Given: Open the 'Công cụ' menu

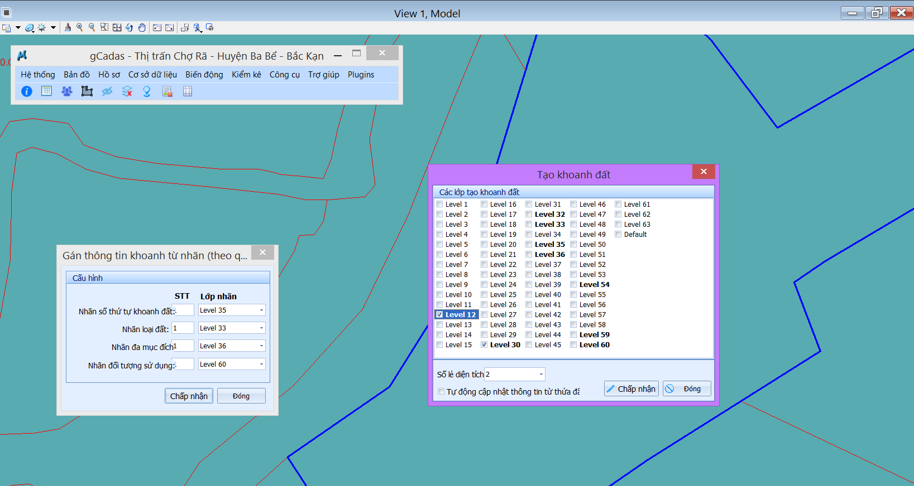Looking at the screenshot, I should 284,75.
